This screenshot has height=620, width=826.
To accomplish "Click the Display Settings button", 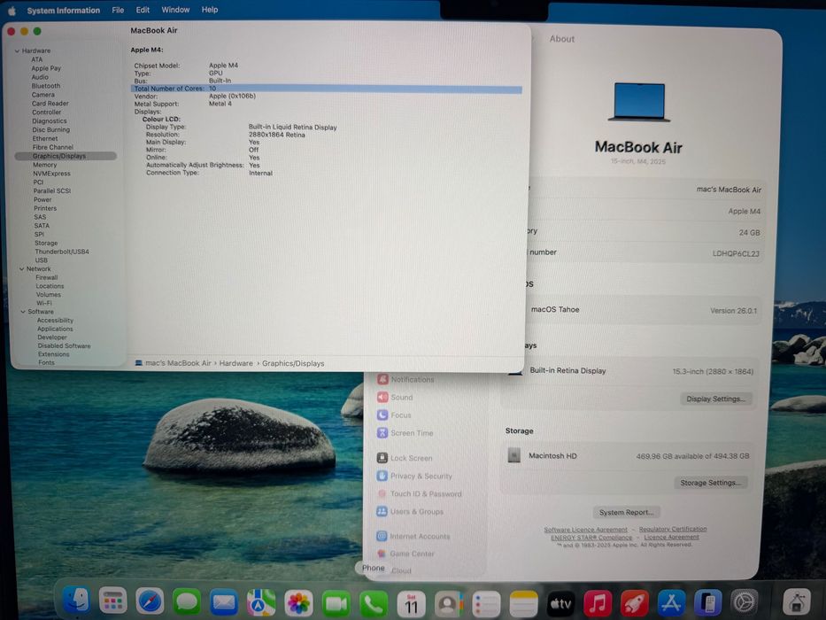I will pyautogui.click(x=716, y=399).
